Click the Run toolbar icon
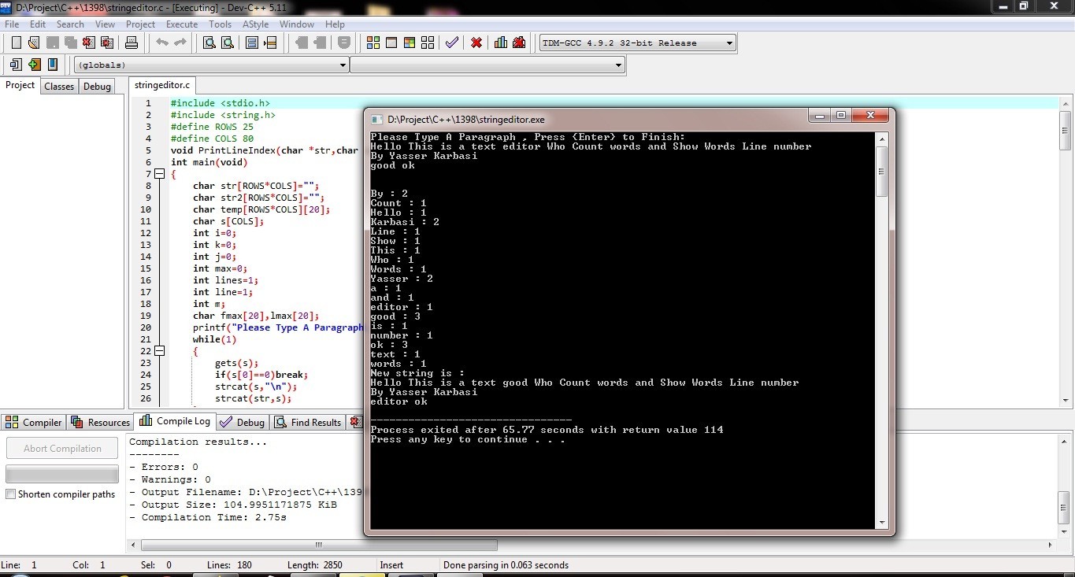Viewport: 1075px width, 577px height. pos(391,43)
